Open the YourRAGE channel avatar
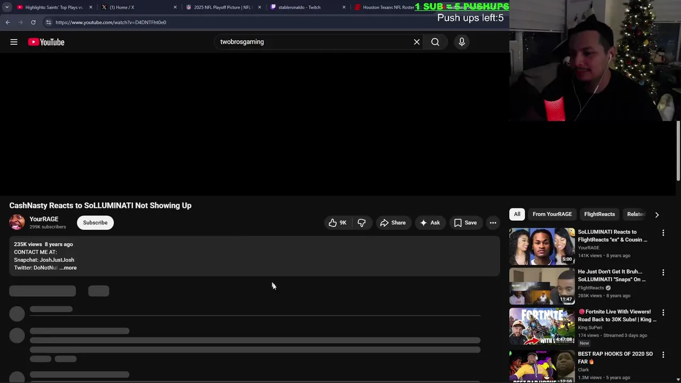The width and height of the screenshot is (681, 383). pos(17,222)
